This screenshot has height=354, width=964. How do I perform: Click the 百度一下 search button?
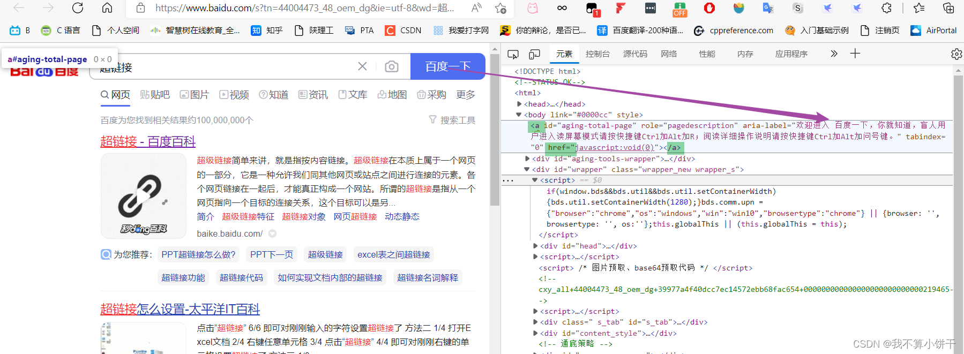448,66
